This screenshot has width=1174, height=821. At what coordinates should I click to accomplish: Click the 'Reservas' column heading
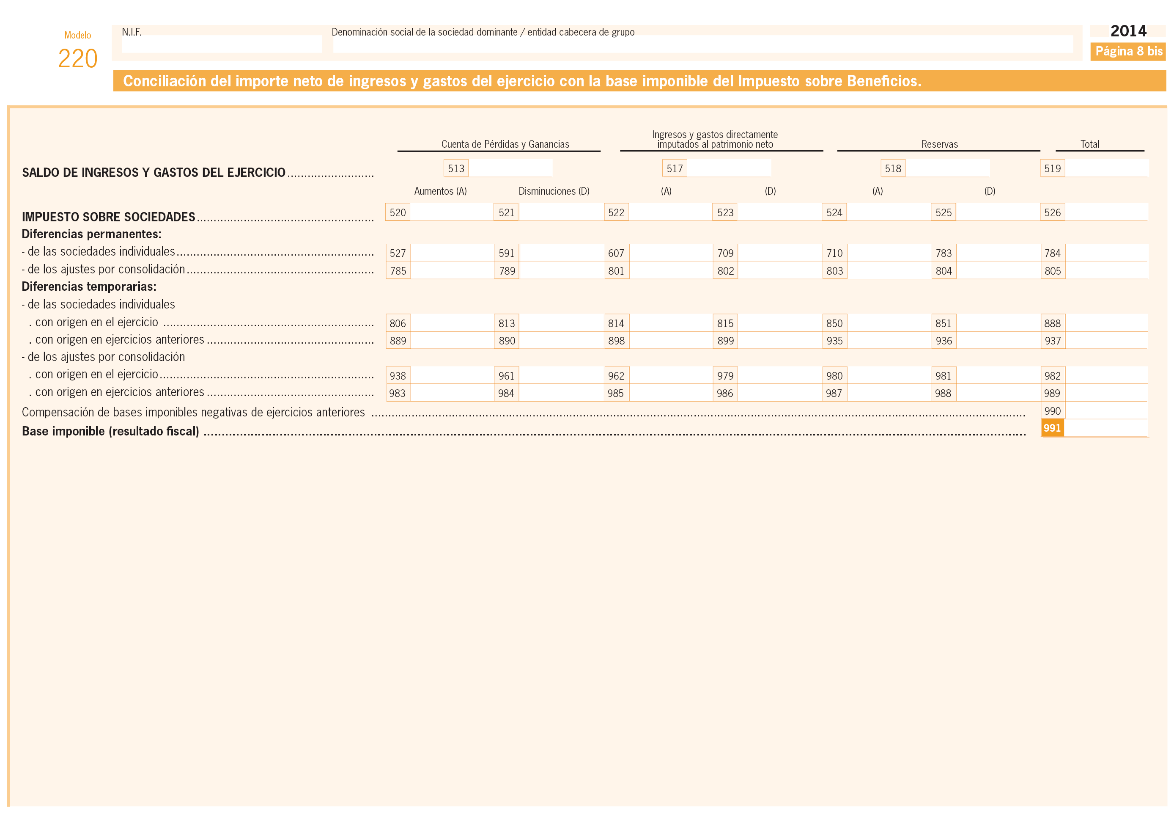coord(940,144)
